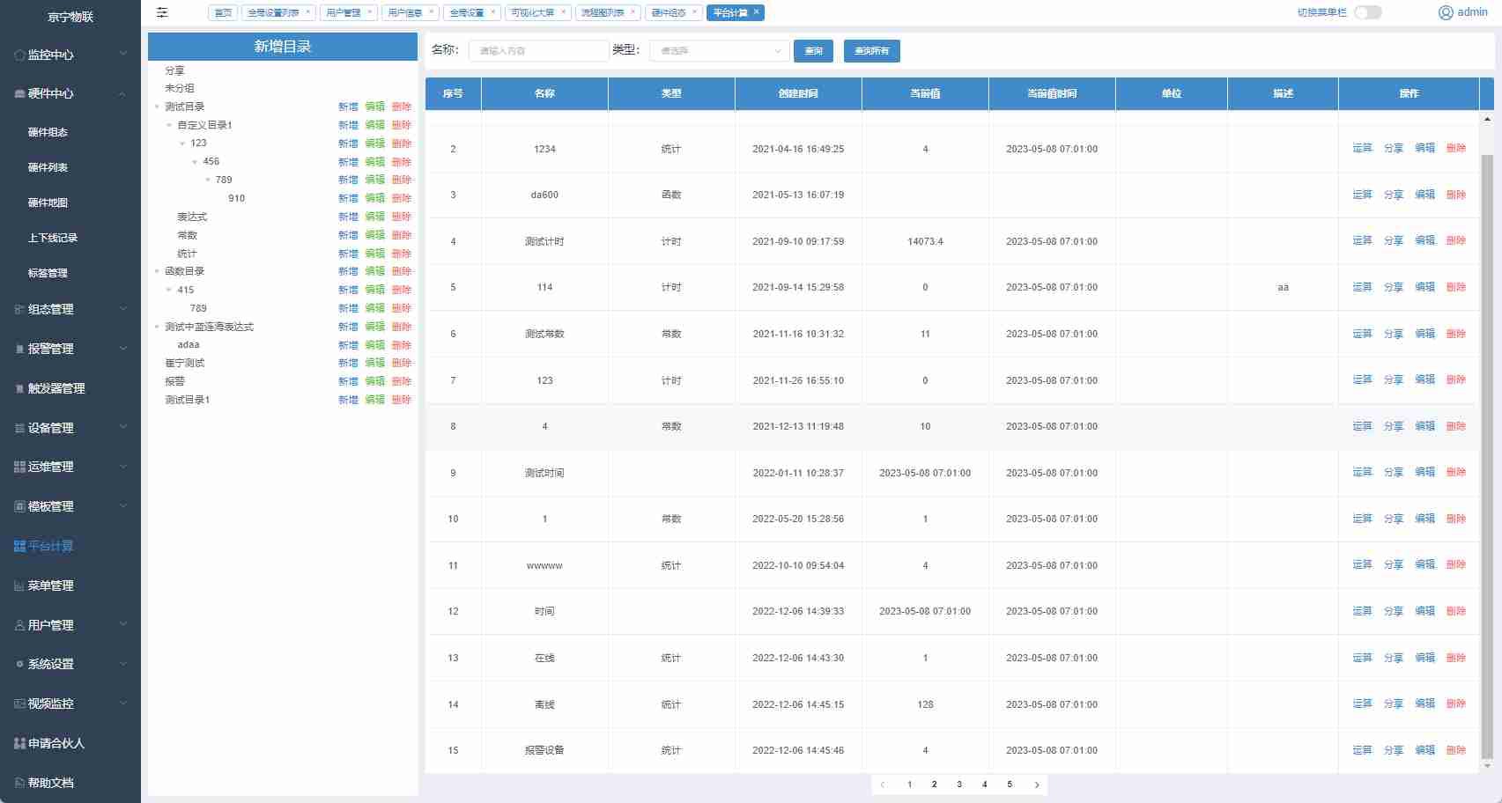This screenshot has height=803, width=1502.
Task: Click the 查询所有 button
Action: click(x=871, y=51)
